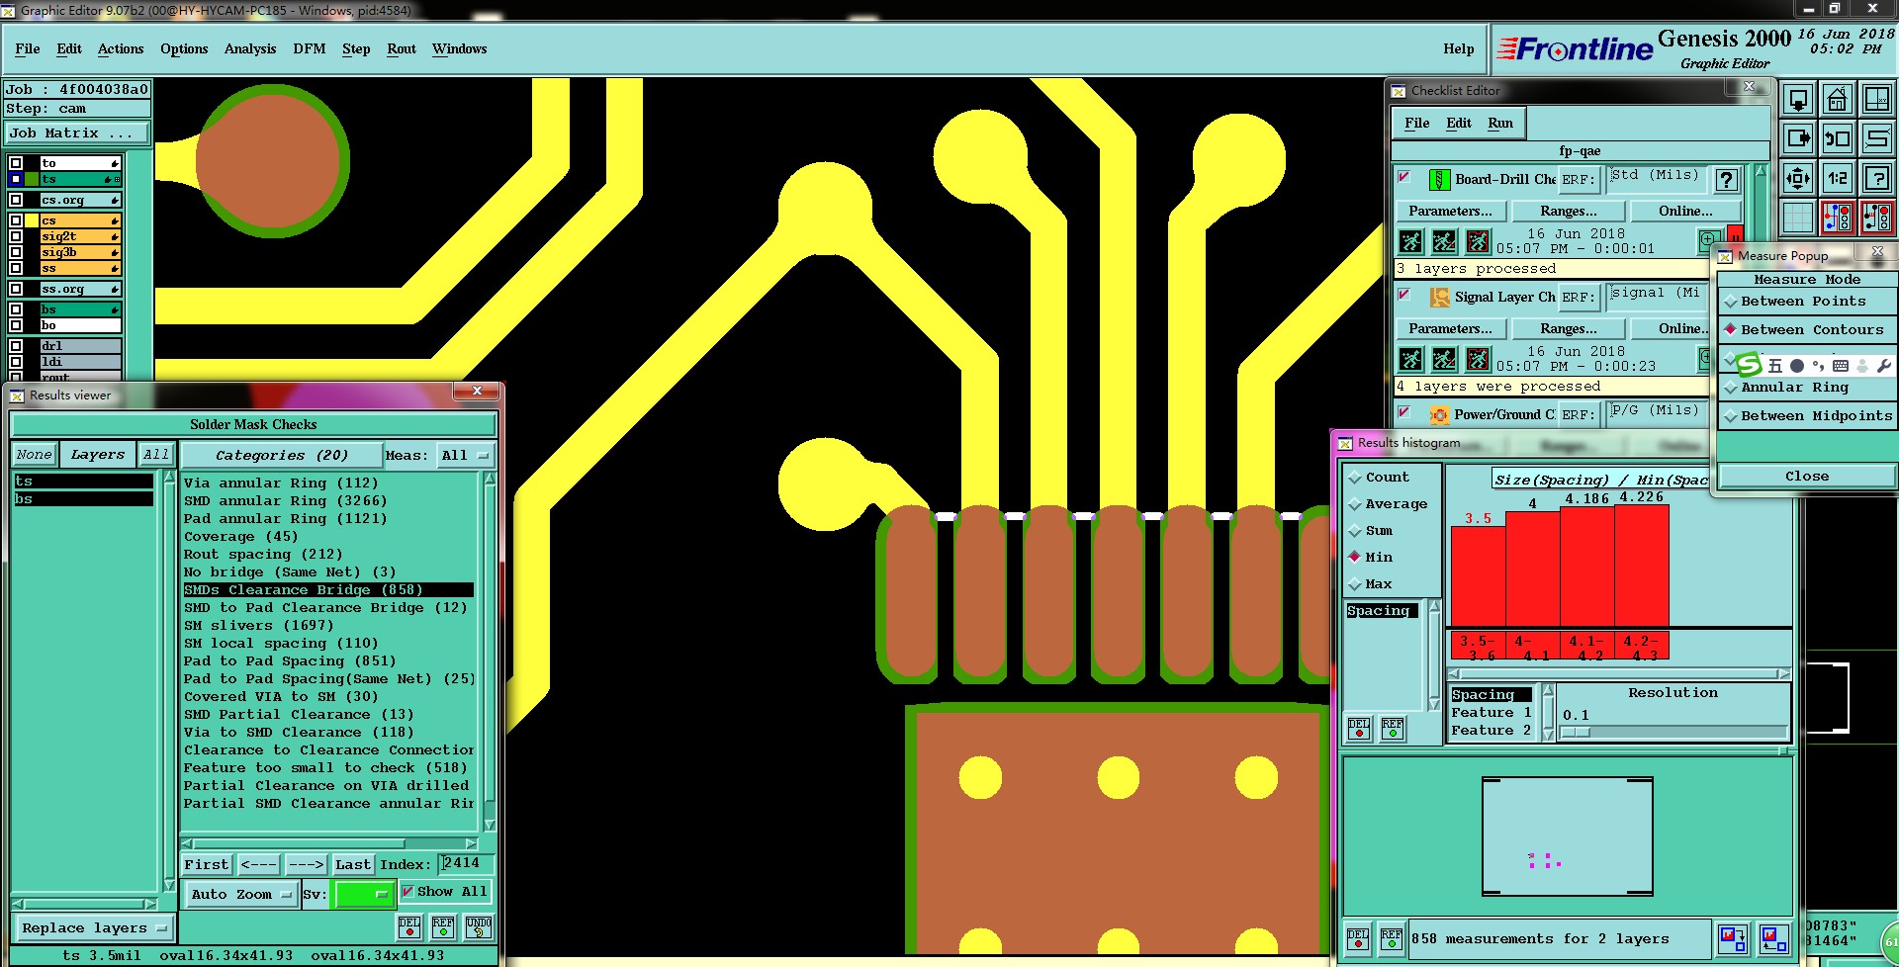Screen dimensions: 1899x967
Task: Open the Analysis menu
Action: tap(250, 48)
